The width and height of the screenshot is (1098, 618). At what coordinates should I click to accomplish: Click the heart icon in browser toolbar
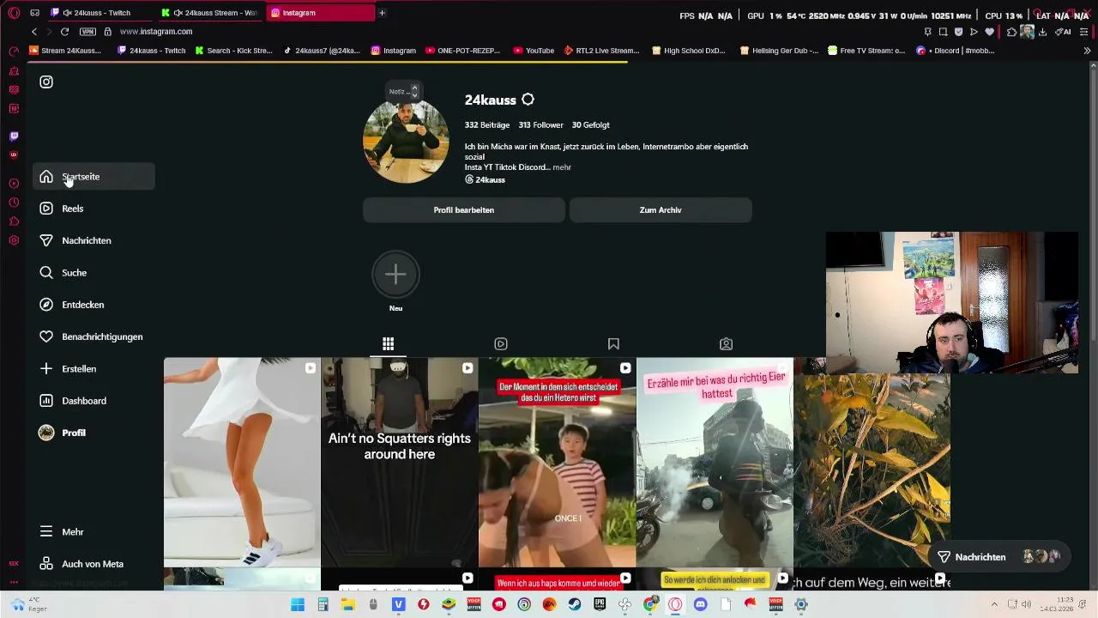pyautogui.click(x=989, y=32)
